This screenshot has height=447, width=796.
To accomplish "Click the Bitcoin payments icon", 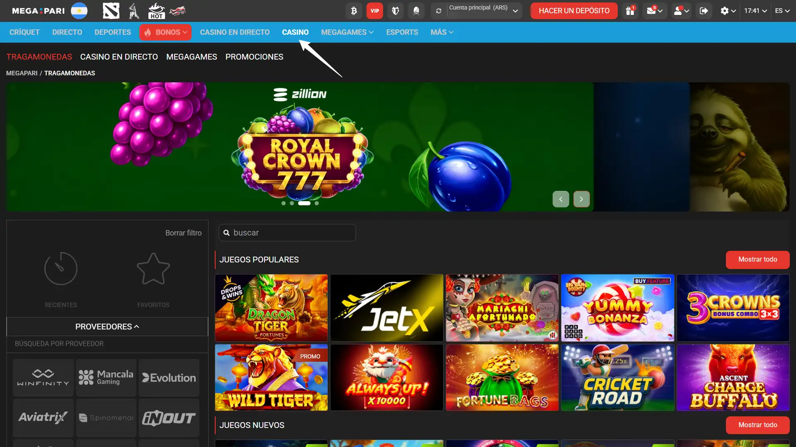I will click(x=354, y=11).
